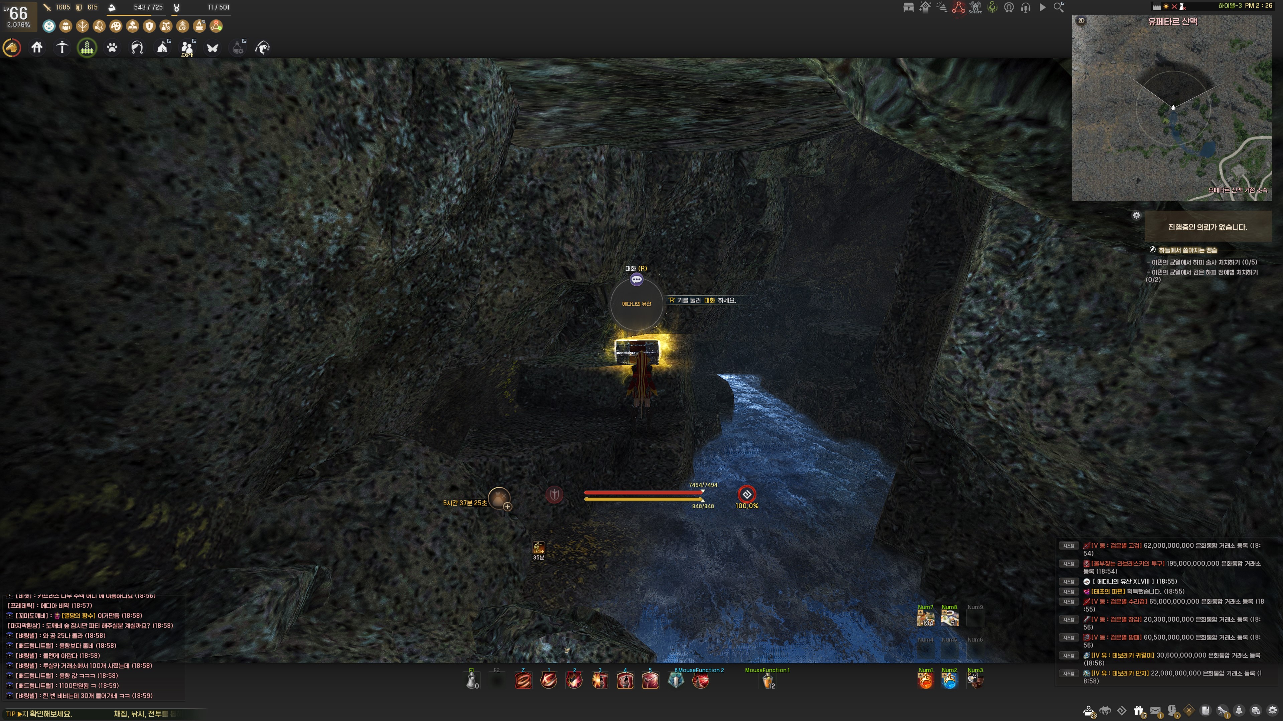This screenshot has height=721, width=1283.
Task: Expand the treasure chest menu icon
Action: pyautogui.click(x=908, y=7)
